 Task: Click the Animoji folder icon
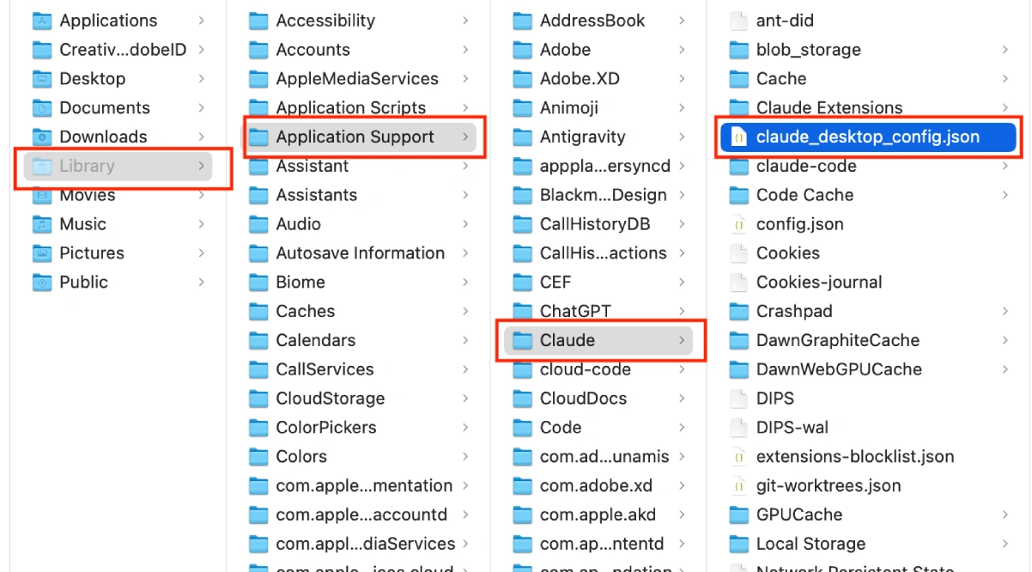click(522, 108)
